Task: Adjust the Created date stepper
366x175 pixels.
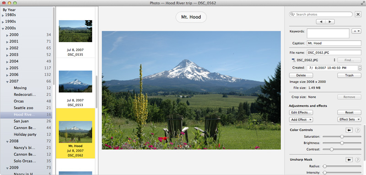Action: (360, 68)
